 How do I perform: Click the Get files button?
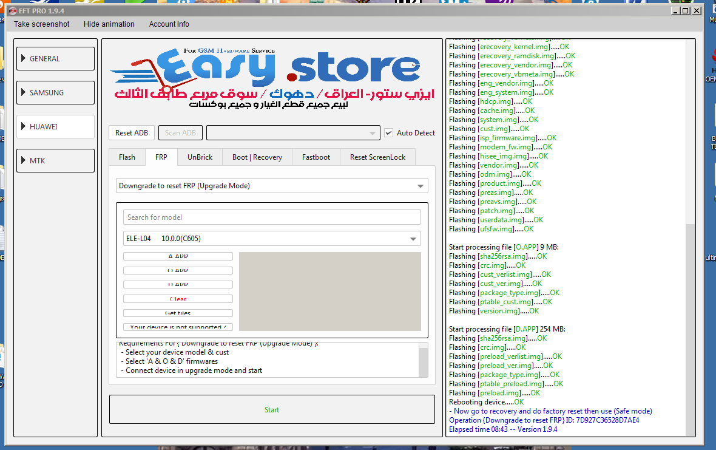pos(178,313)
